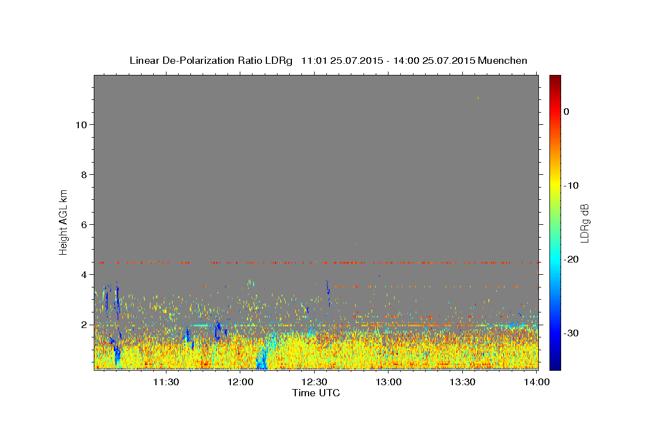The image size is (666, 444).
Task: Click the 13:30 time tick label
Action: pos(463,382)
